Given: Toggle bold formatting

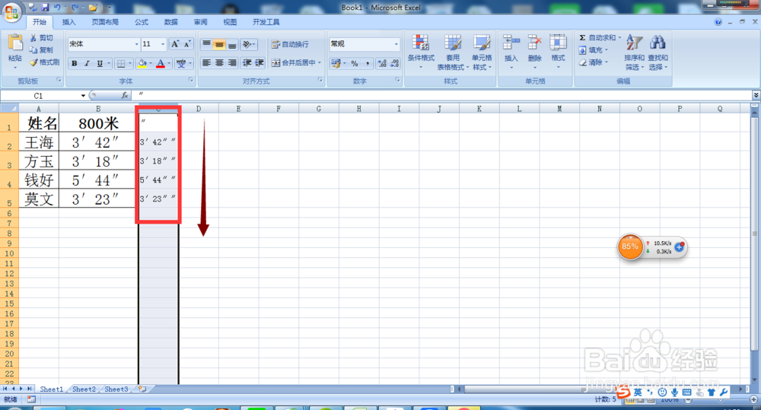Looking at the screenshot, I should pyautogui.click(x=75, y=63).
